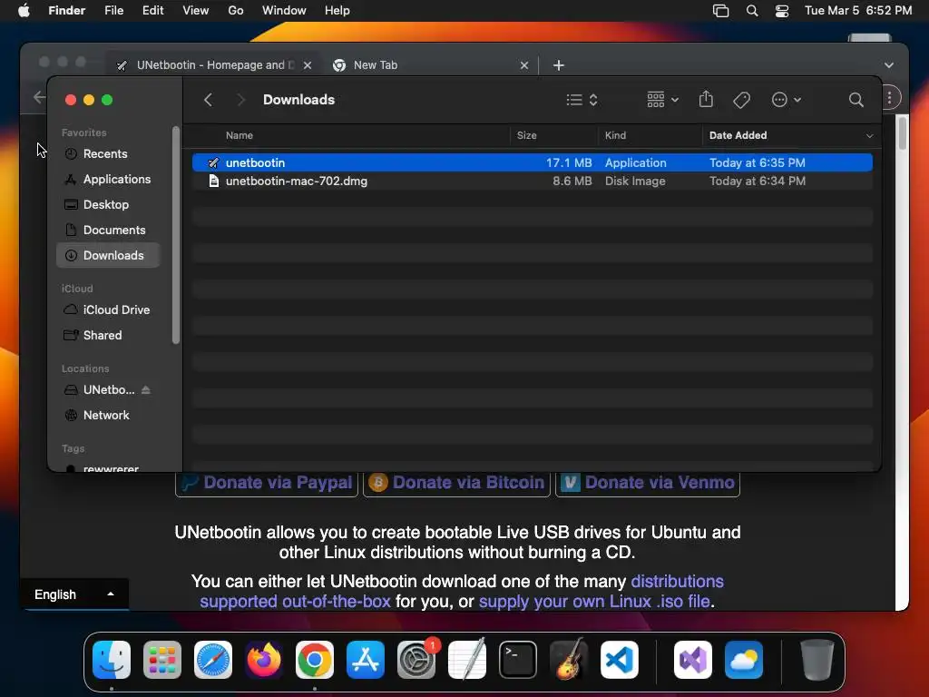The height and width of the screenshot is (697, 929).
Task: Open supply your own Linux .iso file link
Action: pos(594,602)
